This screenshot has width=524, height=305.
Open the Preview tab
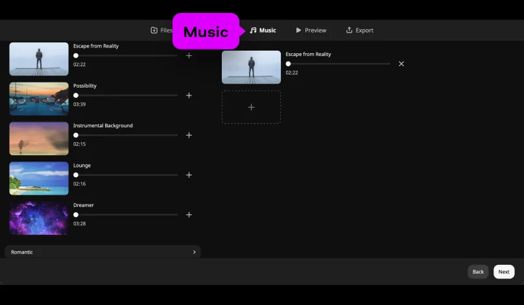(x=311, y=30)
